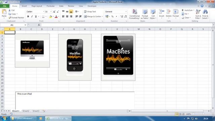
Task: Click the Insert Function fx icon
Action: pos(39,25)
